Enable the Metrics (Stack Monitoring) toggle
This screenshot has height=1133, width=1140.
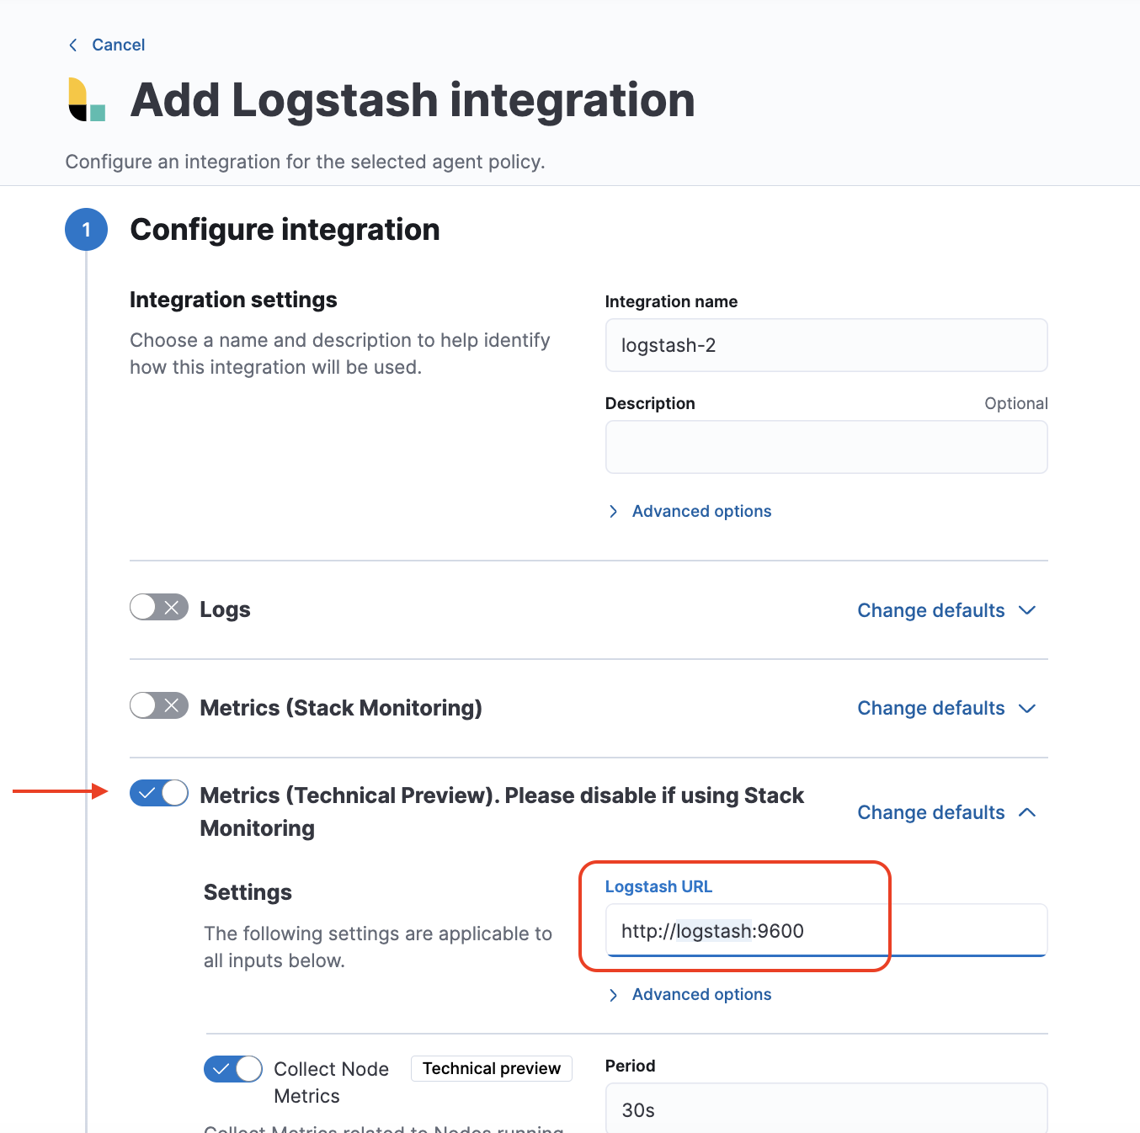pyautogui.click(x=159, y=705)
